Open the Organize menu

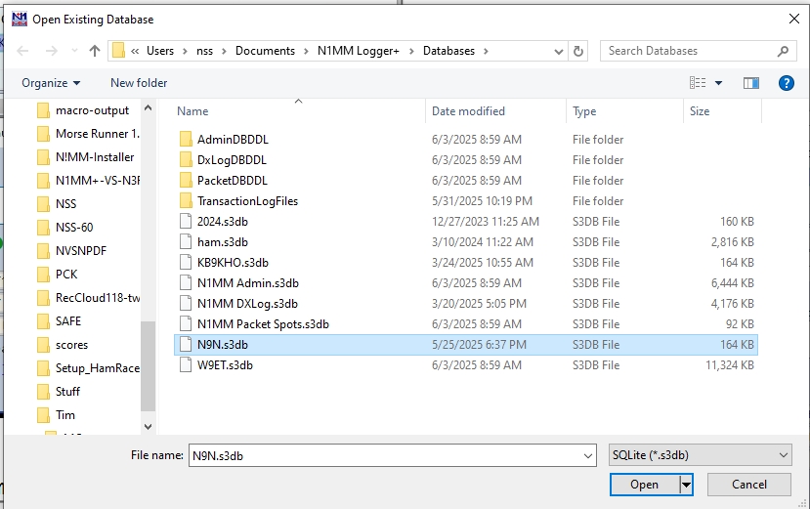pyautogui.click(x=51, y=83)
